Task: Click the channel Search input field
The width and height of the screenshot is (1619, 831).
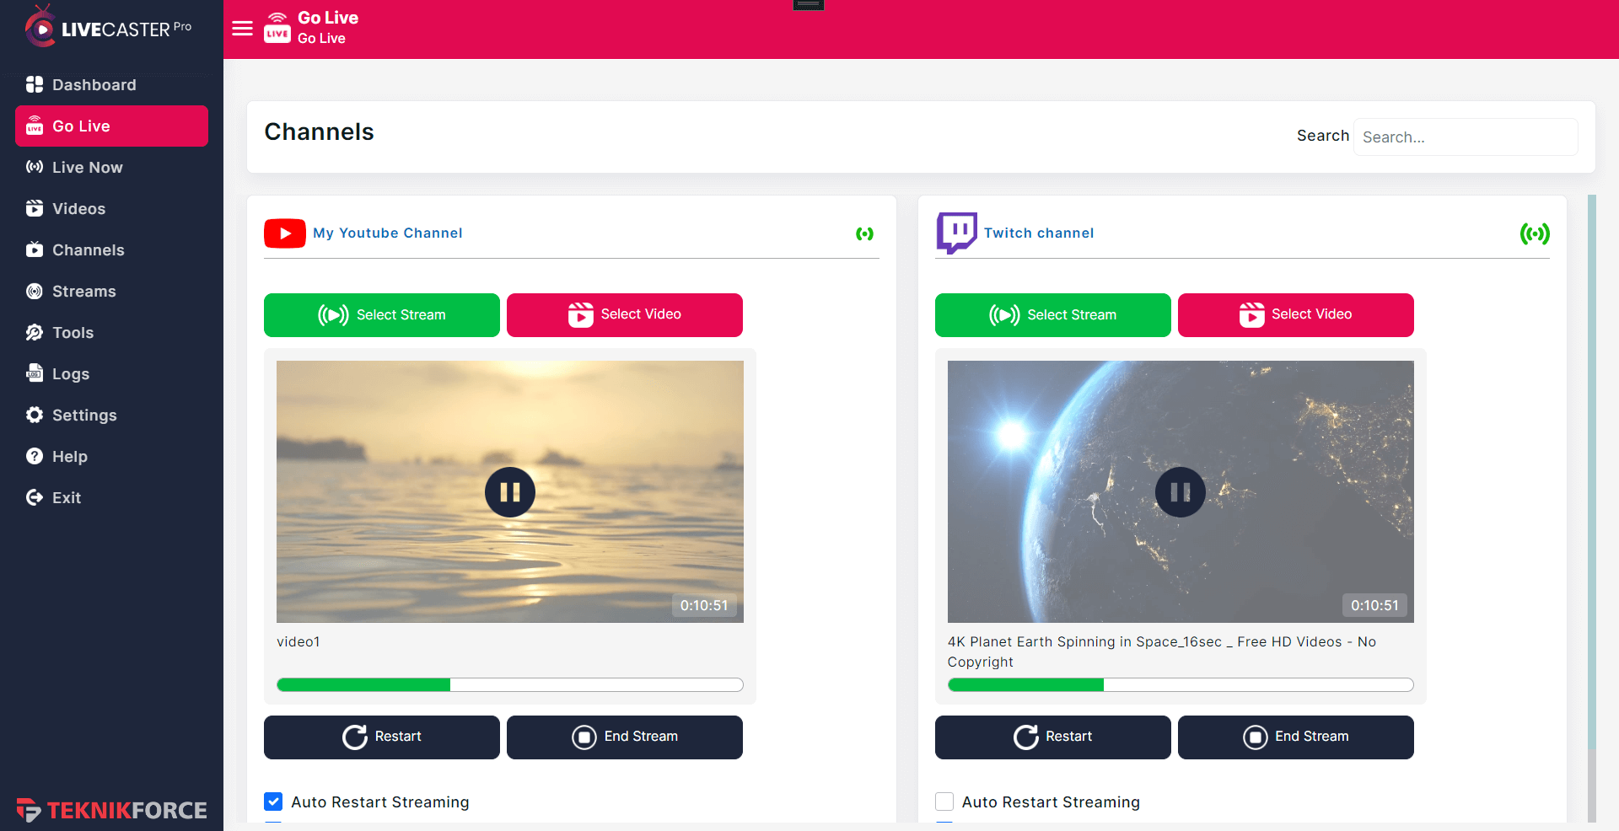Action: tap(1466, 137)
